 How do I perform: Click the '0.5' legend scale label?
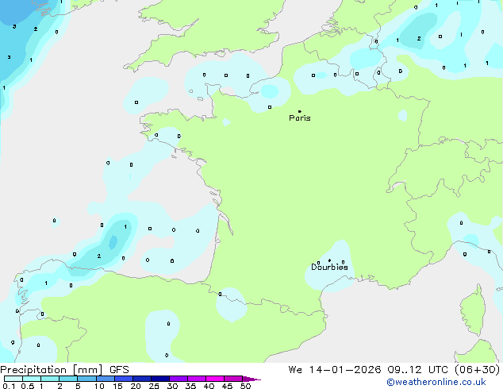click(x=28, y=386)
